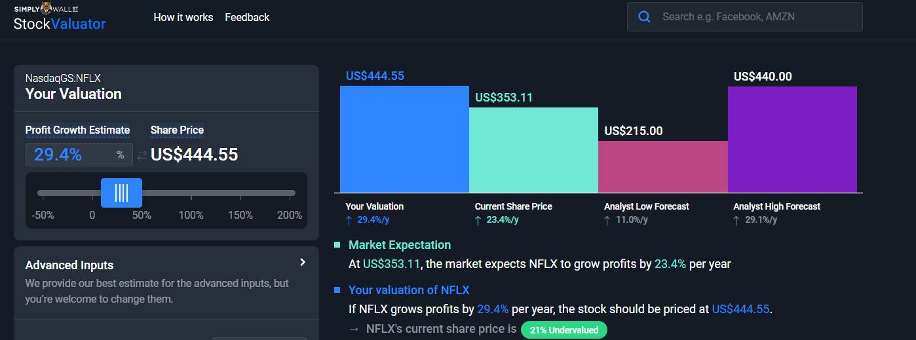
Task: Click the US$444.55 share price value
Action: coord(195,155)
